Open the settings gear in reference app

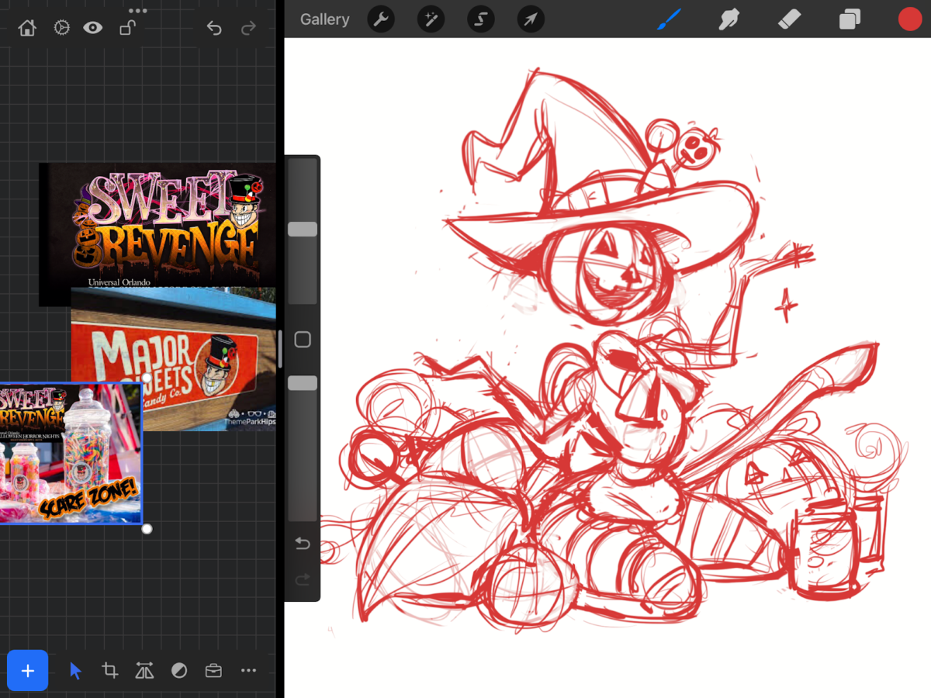(61, 29)
